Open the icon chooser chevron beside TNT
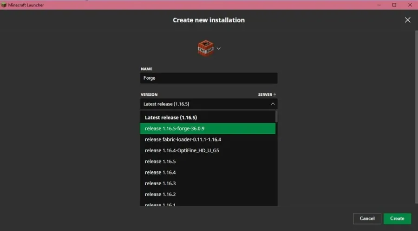 pyautogui.click(x=219, y=49)
